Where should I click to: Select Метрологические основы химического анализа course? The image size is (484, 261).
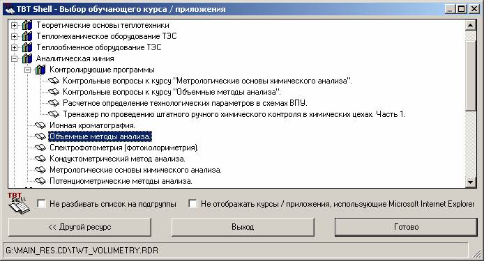point(135,170)
